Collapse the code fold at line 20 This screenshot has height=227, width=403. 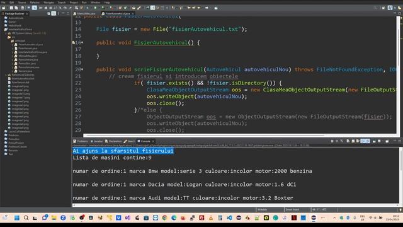click(82, 69)
